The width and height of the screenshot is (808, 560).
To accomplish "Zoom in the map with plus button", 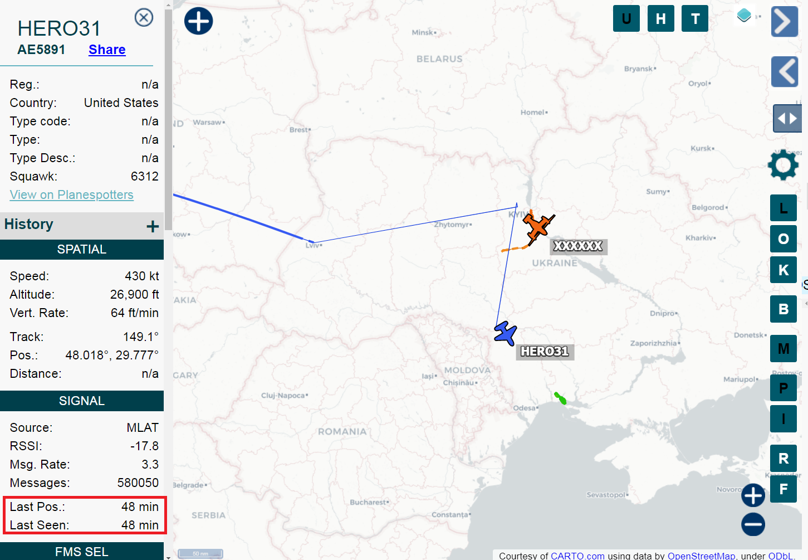I will pos(753,495).
